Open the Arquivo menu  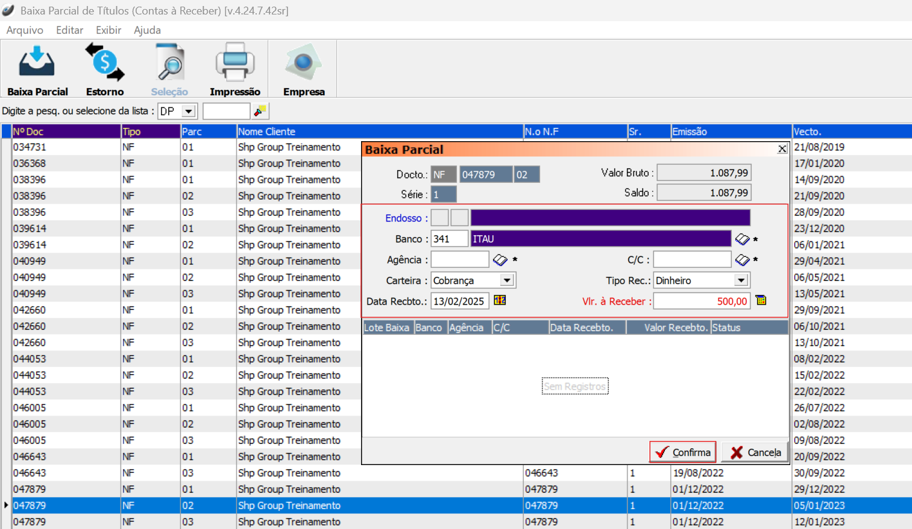pyautogui.click(x=25, y=30)
